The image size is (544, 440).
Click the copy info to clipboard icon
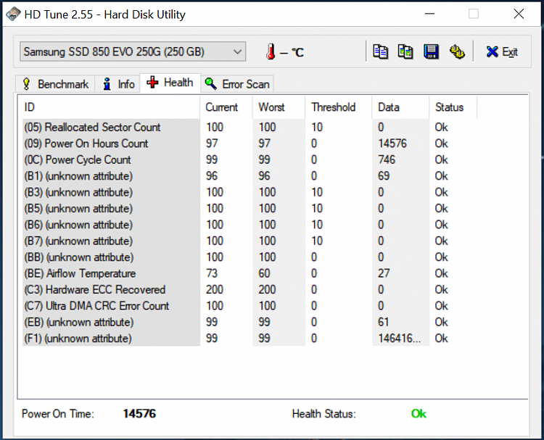[x=380, y=52]
